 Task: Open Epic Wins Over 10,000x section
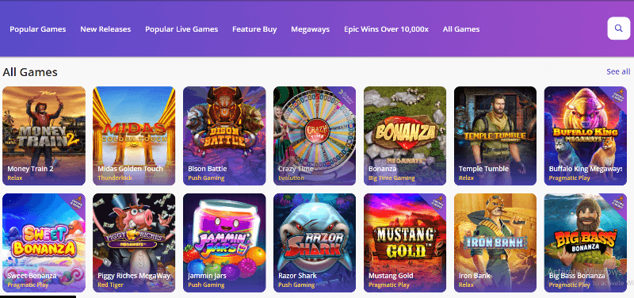(386, 29)
